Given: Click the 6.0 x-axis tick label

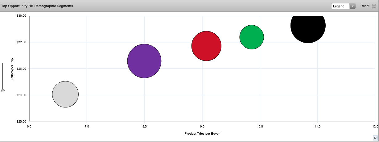Looking at the screenshot, I should point(29,126).
